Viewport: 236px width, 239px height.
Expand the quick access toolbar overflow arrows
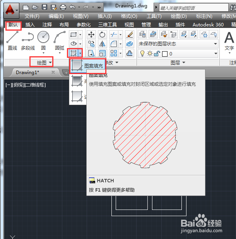pos(99,7)
